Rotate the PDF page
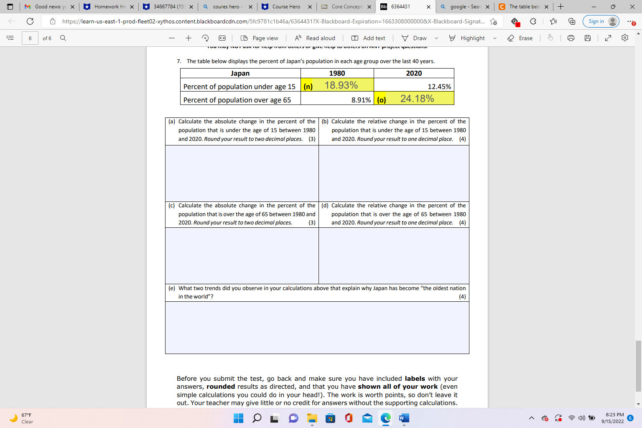The image size is (642, 428). 204,38
